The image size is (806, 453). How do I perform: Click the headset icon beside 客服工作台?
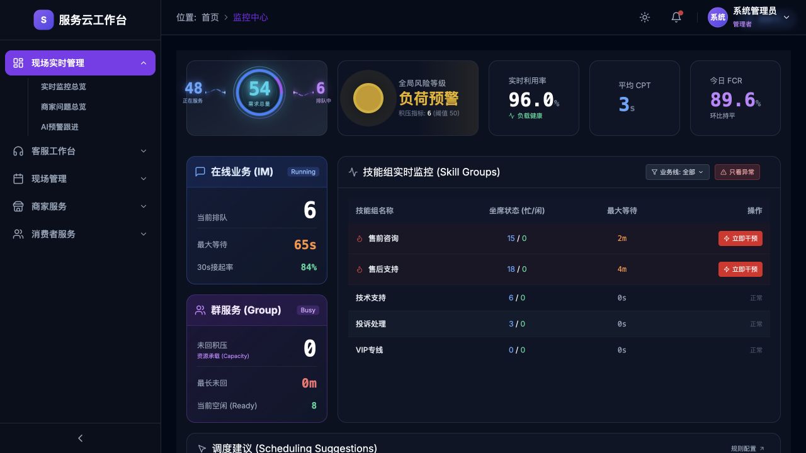(x=18, y=151)
